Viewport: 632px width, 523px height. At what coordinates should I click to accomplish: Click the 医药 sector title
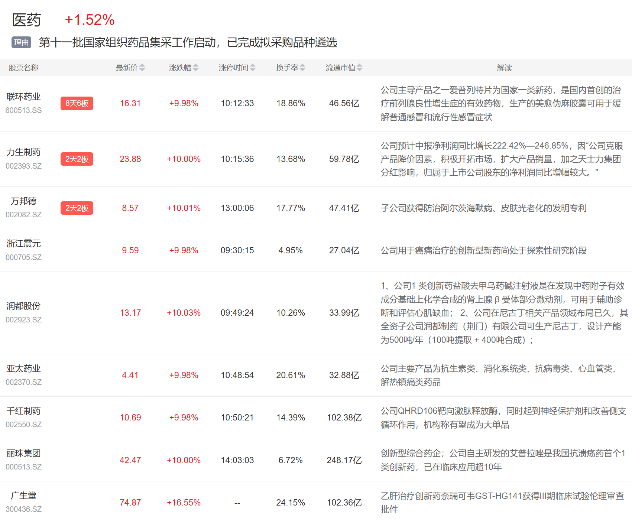tap(26, 20)
